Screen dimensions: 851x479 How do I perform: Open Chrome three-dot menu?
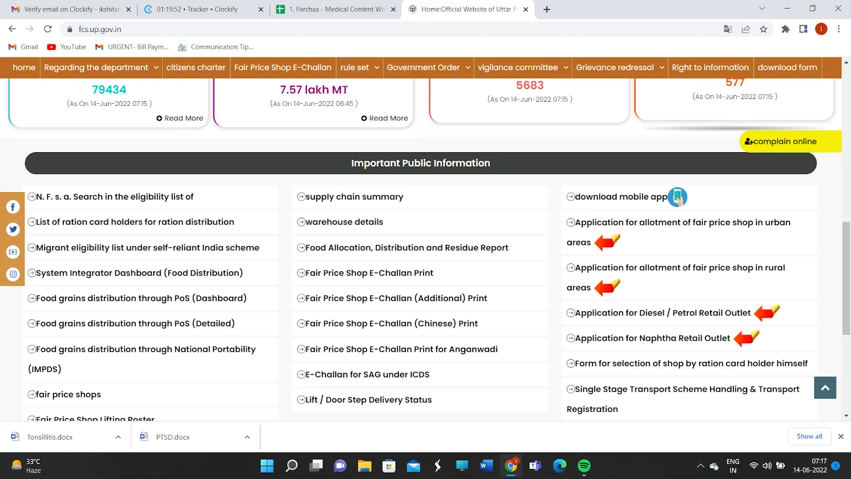pos(839,29)
